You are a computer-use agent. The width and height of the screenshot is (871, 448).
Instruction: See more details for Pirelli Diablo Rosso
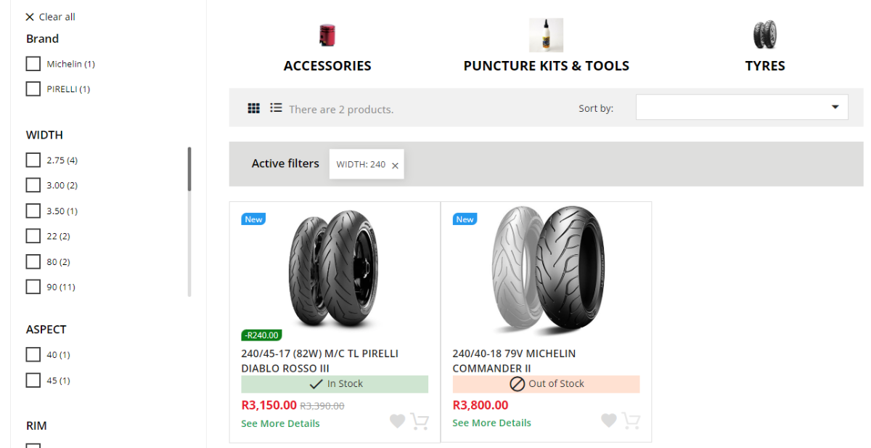click(x=280, y=423)
